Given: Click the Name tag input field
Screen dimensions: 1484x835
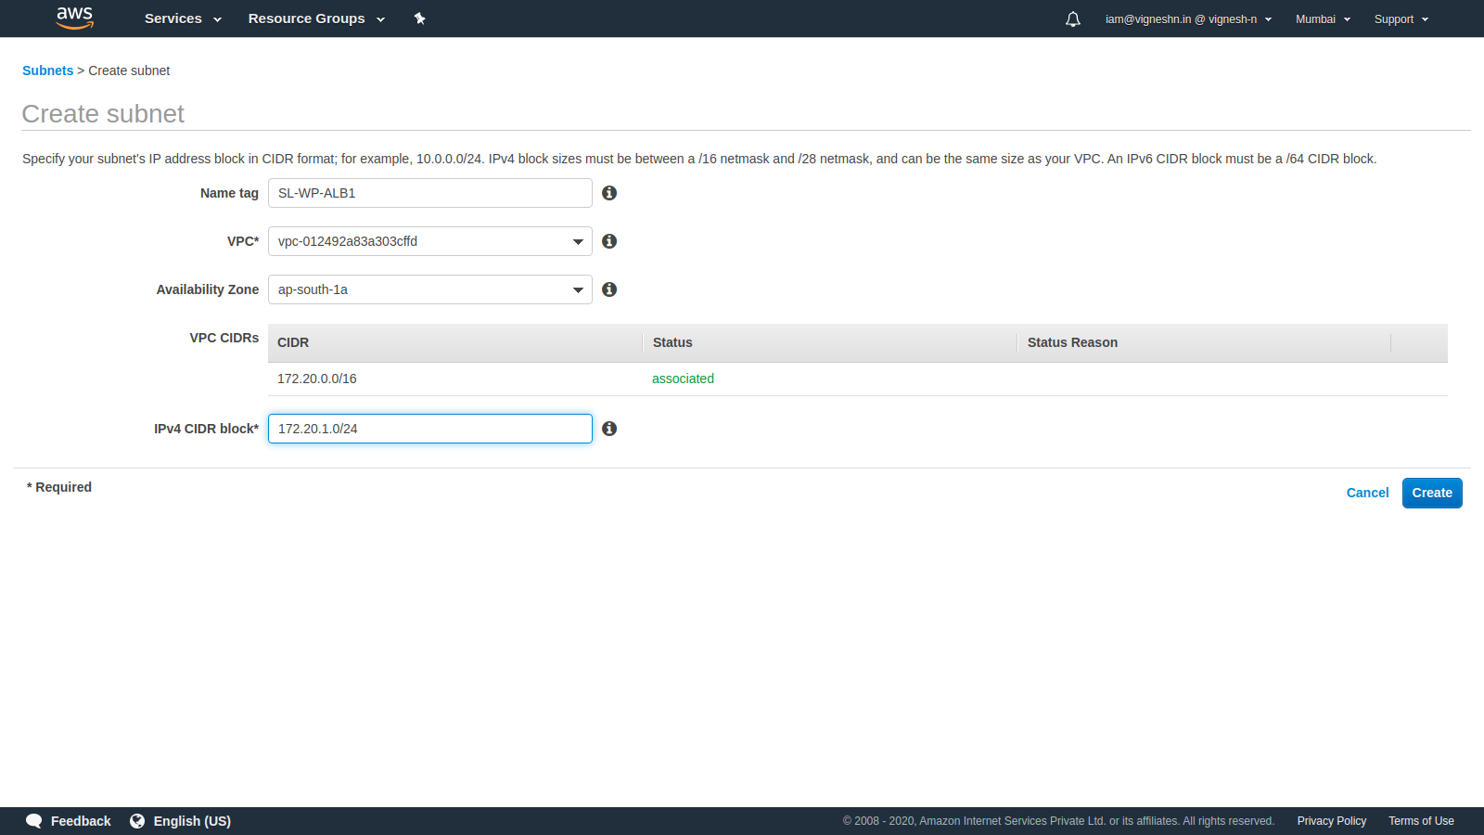Looking at the screenshot, I should coord(430,193).
